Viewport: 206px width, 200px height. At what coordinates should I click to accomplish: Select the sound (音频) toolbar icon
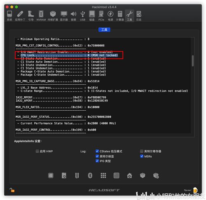tap(73, 16)
